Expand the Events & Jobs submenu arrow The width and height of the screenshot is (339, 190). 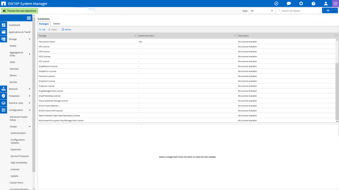click(x=30, y=103)
